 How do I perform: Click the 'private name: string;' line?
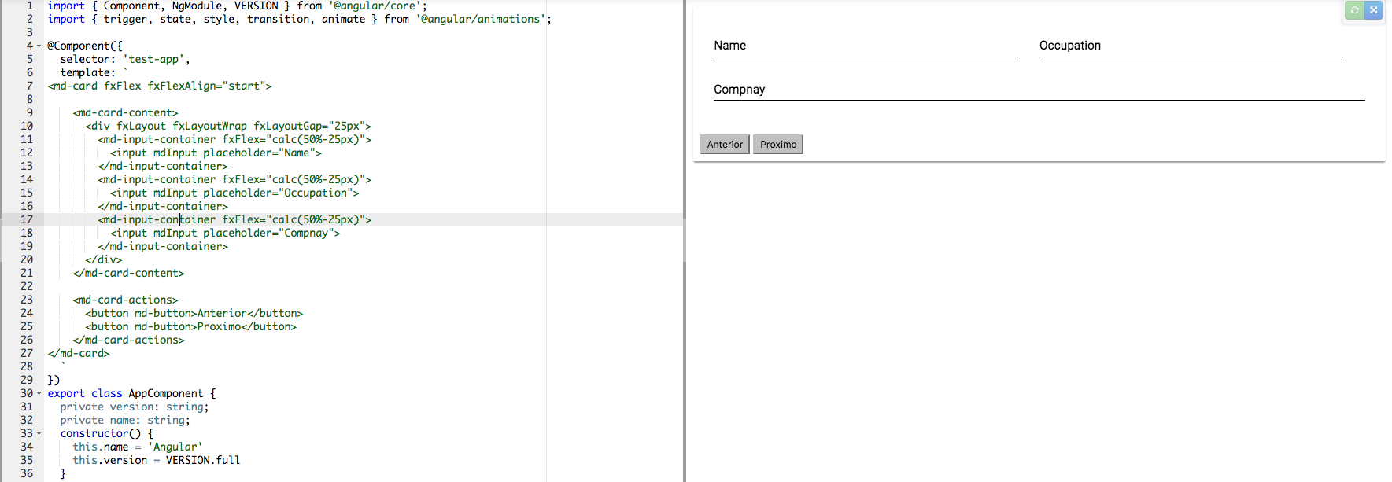click(x=125, y=420)
